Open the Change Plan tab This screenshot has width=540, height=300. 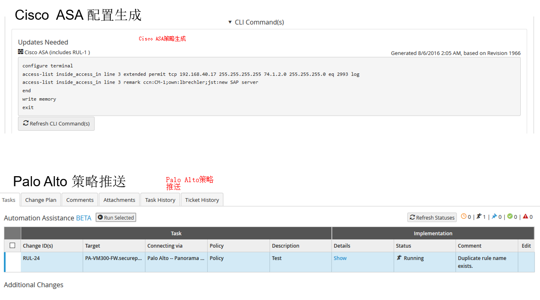(x=40, y=200)
